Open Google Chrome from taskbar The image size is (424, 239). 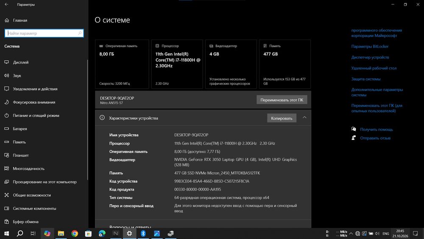click(x=75, y=233)
